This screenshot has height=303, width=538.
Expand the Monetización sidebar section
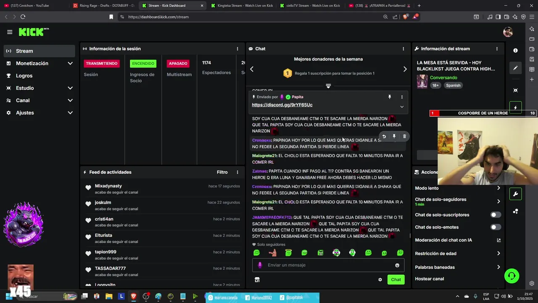[70, 64]
